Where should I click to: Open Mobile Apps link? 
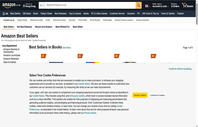[x=107, y=20]
